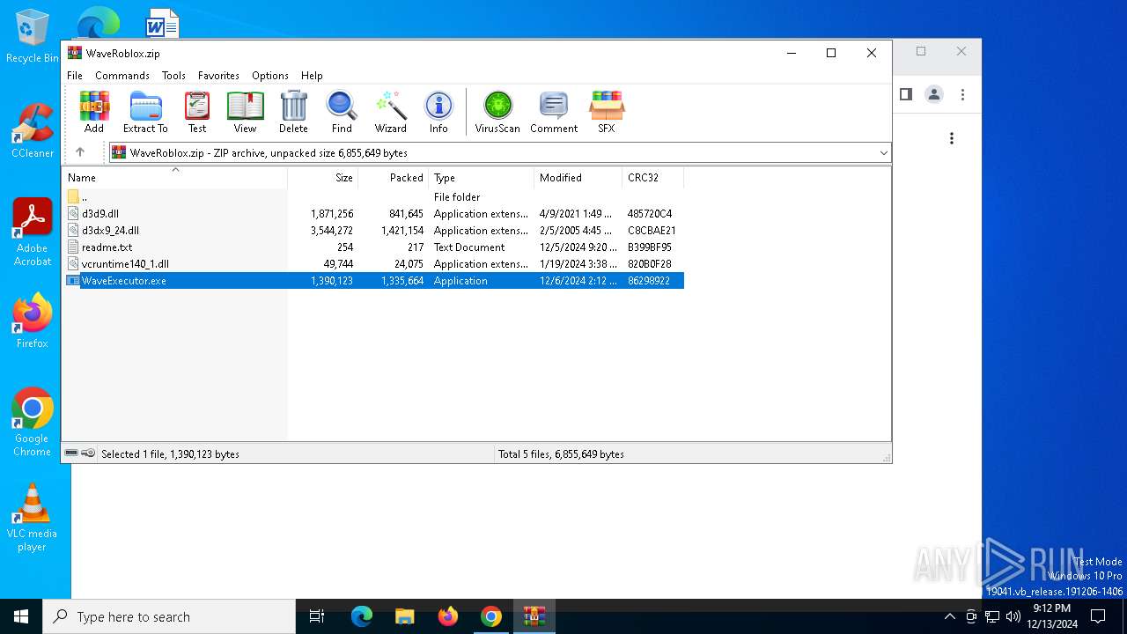Open the notification center icon
Image resolution: width=1127 pixels, height=634 pixels.
[x=1098, y=616]
